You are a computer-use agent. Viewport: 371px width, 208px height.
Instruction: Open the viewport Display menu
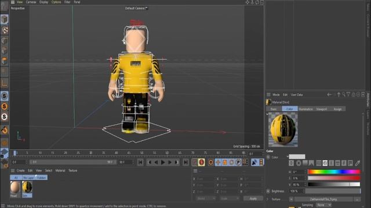pos(44,2)
